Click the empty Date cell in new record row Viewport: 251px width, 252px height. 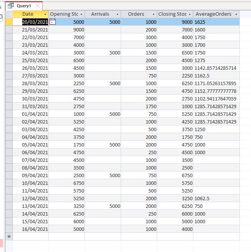point(30,236)
